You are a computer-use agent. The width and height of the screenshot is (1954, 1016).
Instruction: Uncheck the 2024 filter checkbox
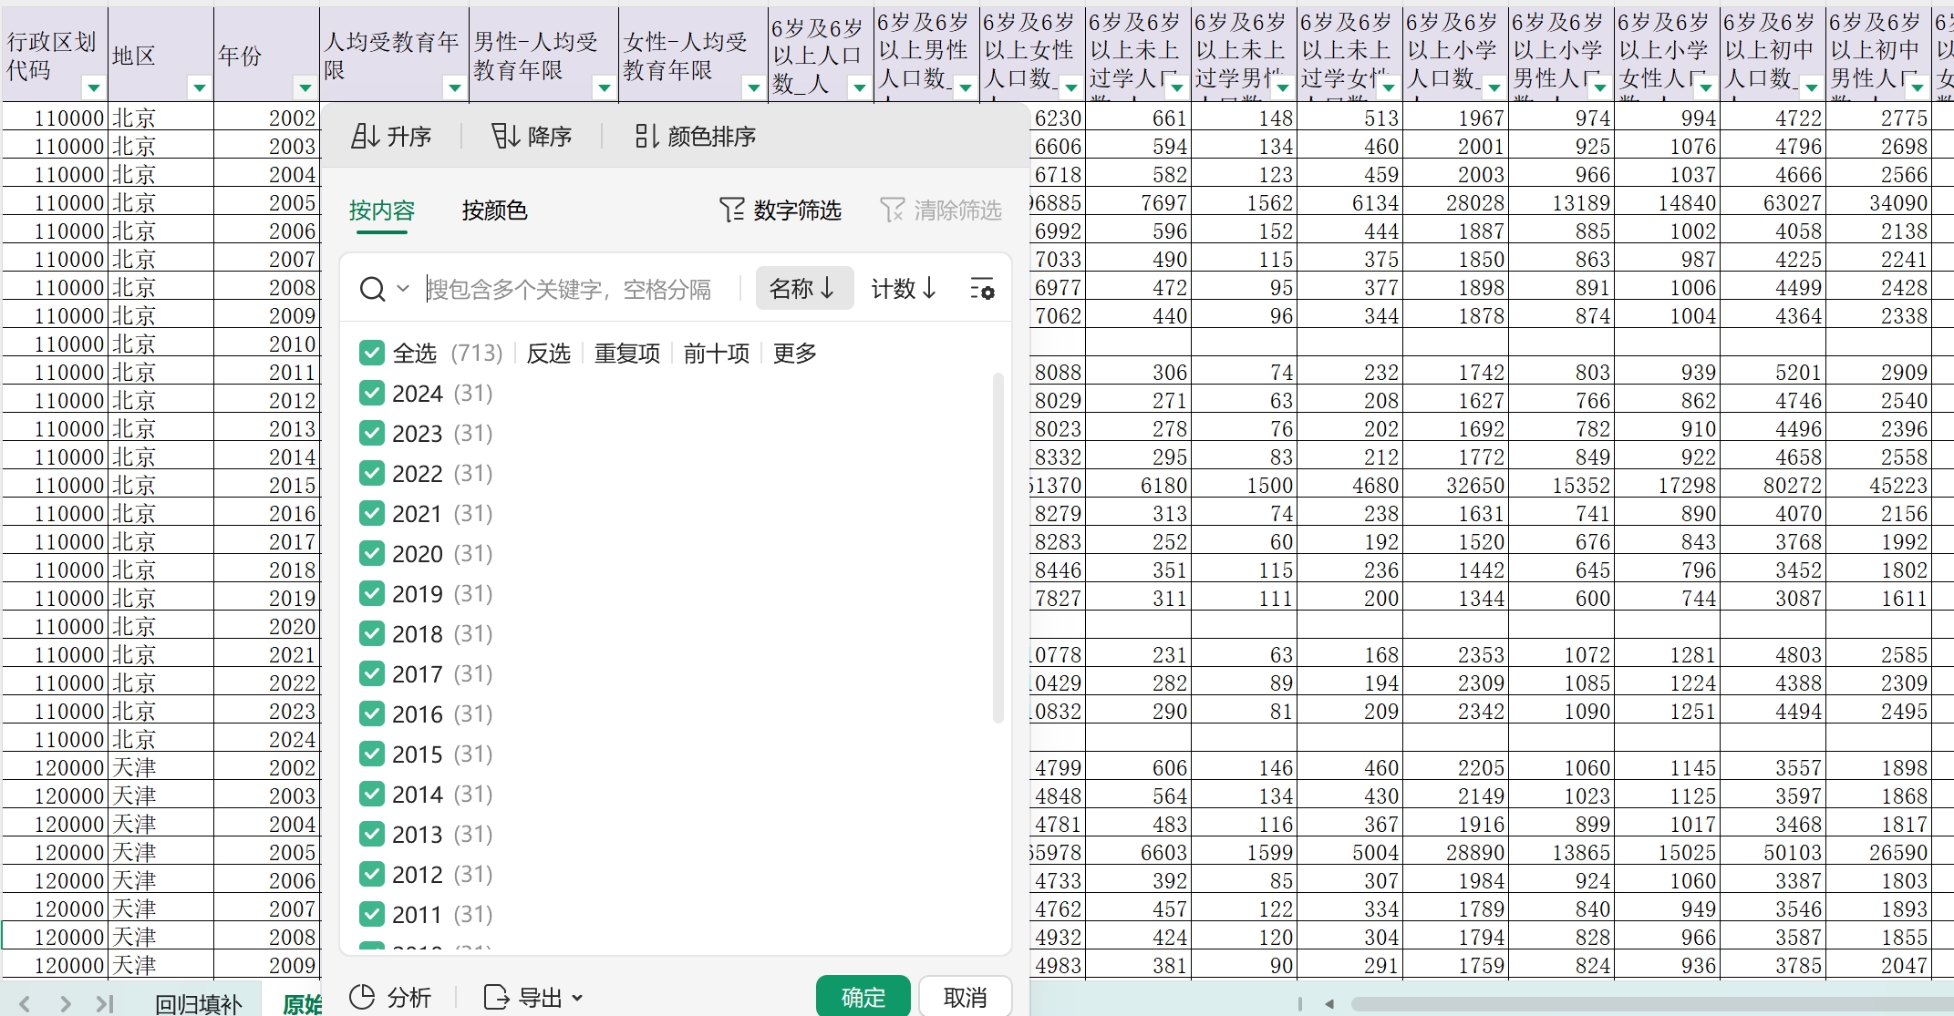[x=372, y=394]
